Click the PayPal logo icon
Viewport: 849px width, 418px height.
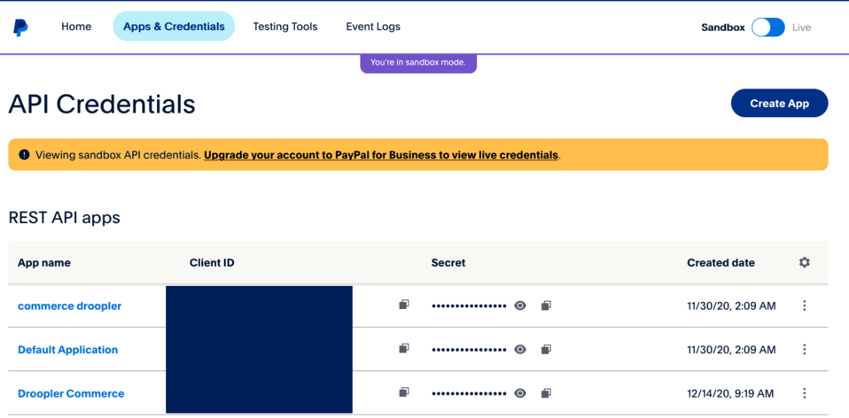point(20,27)
